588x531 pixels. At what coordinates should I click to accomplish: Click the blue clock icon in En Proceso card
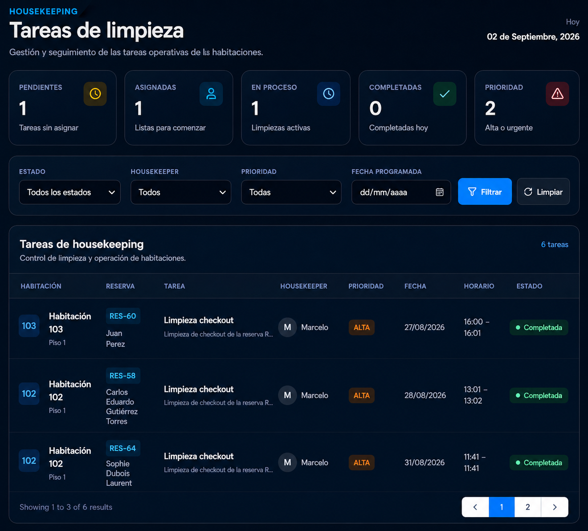(x=329, y=94)
